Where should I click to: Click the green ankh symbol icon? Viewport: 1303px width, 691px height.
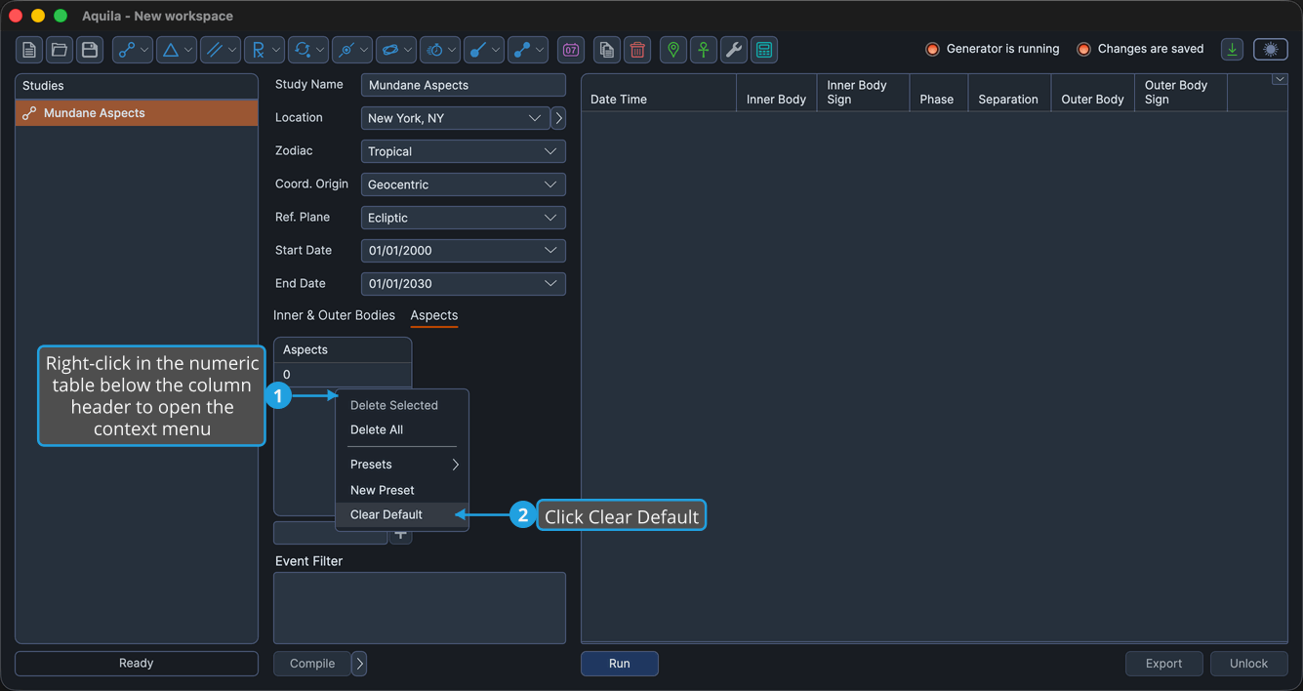pyautogui.click(x=704, y=50)
